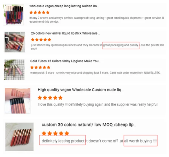The image size is (169, 157).
Task: Click star rating under custom 30 colors listing
Action: 55,133
